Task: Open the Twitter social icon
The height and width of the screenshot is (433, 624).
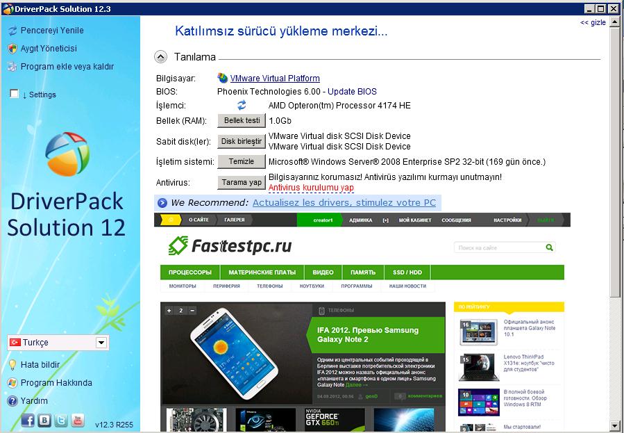Action: point(61,420)
